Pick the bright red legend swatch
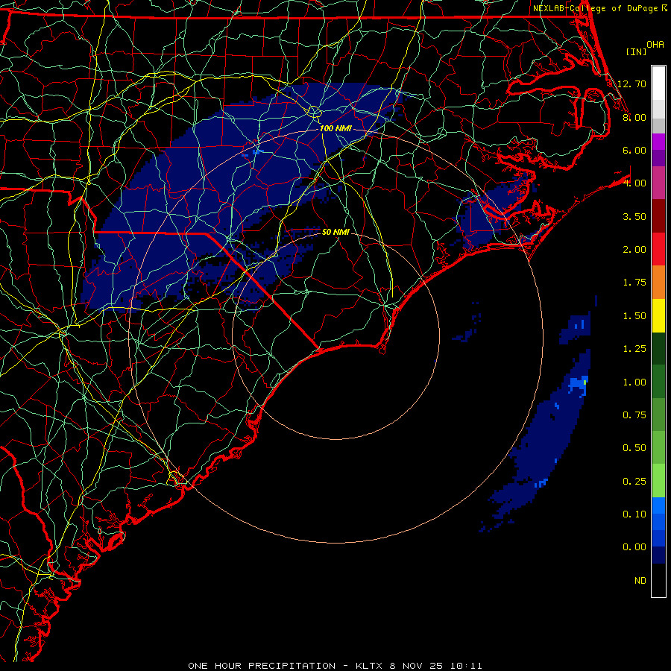Screen dimensions: 671x671 click(x=658, y=249)
